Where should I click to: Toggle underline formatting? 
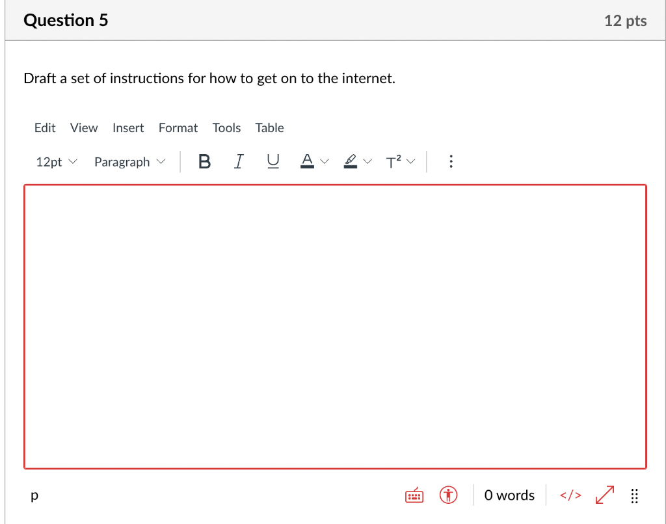273,161
